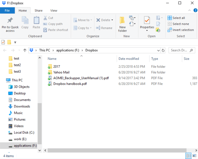Screen dimensions: 198x159
Task: Click applications (F:) in breadcrumb
Action: click(68, 50)
